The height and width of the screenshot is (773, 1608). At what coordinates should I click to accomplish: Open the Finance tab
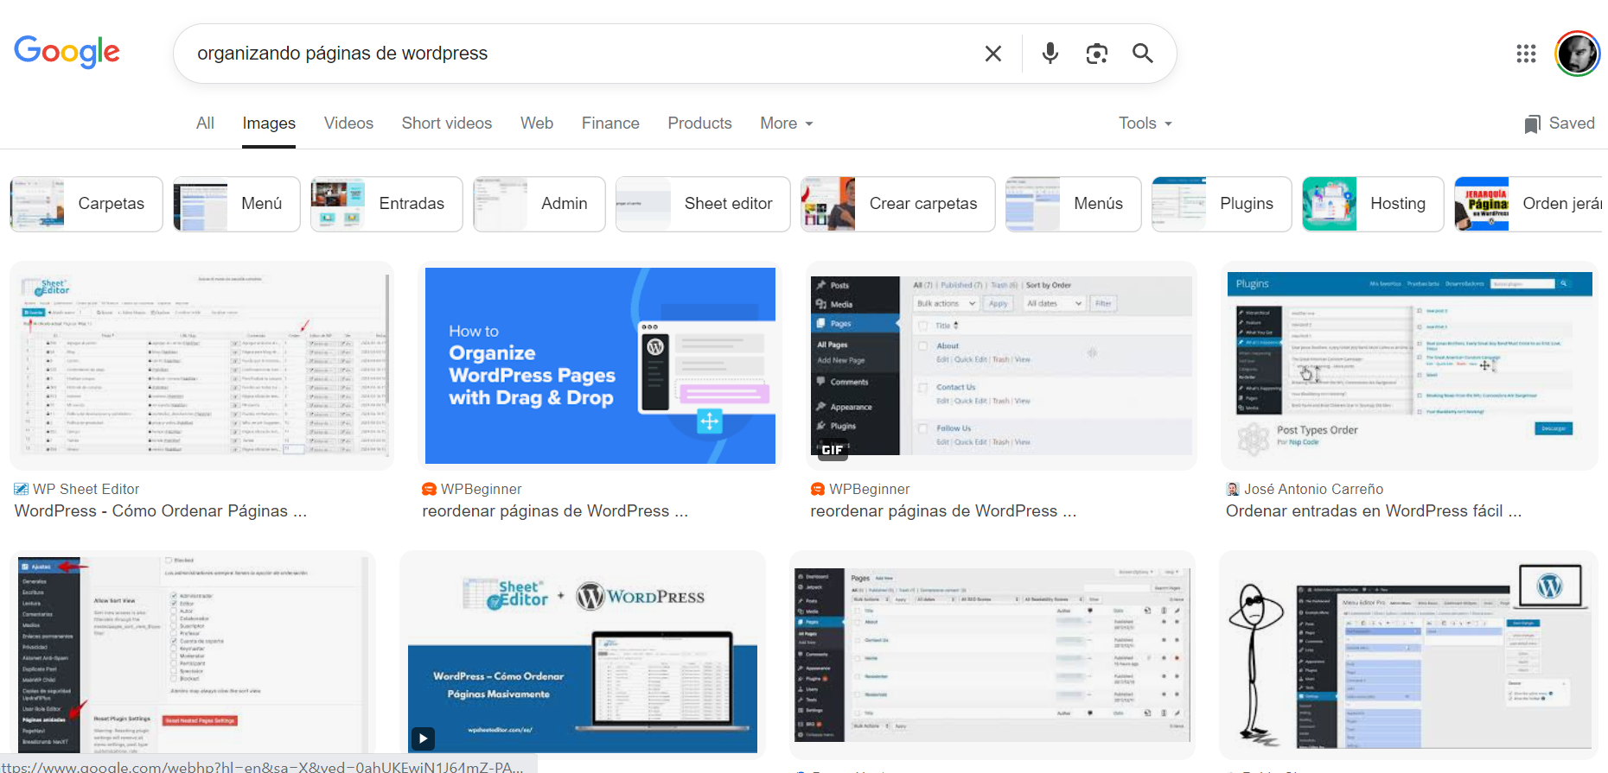pyautogui.click(x=610, y=124)
